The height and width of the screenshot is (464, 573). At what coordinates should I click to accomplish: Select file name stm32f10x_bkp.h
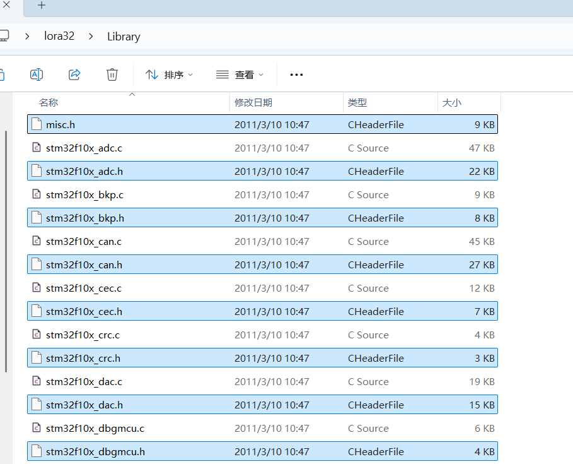85,218
